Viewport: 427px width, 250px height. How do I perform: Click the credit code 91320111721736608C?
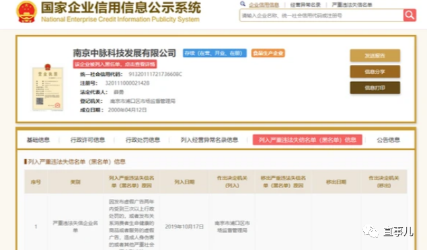pyautogui.click(x=155, y=75)
